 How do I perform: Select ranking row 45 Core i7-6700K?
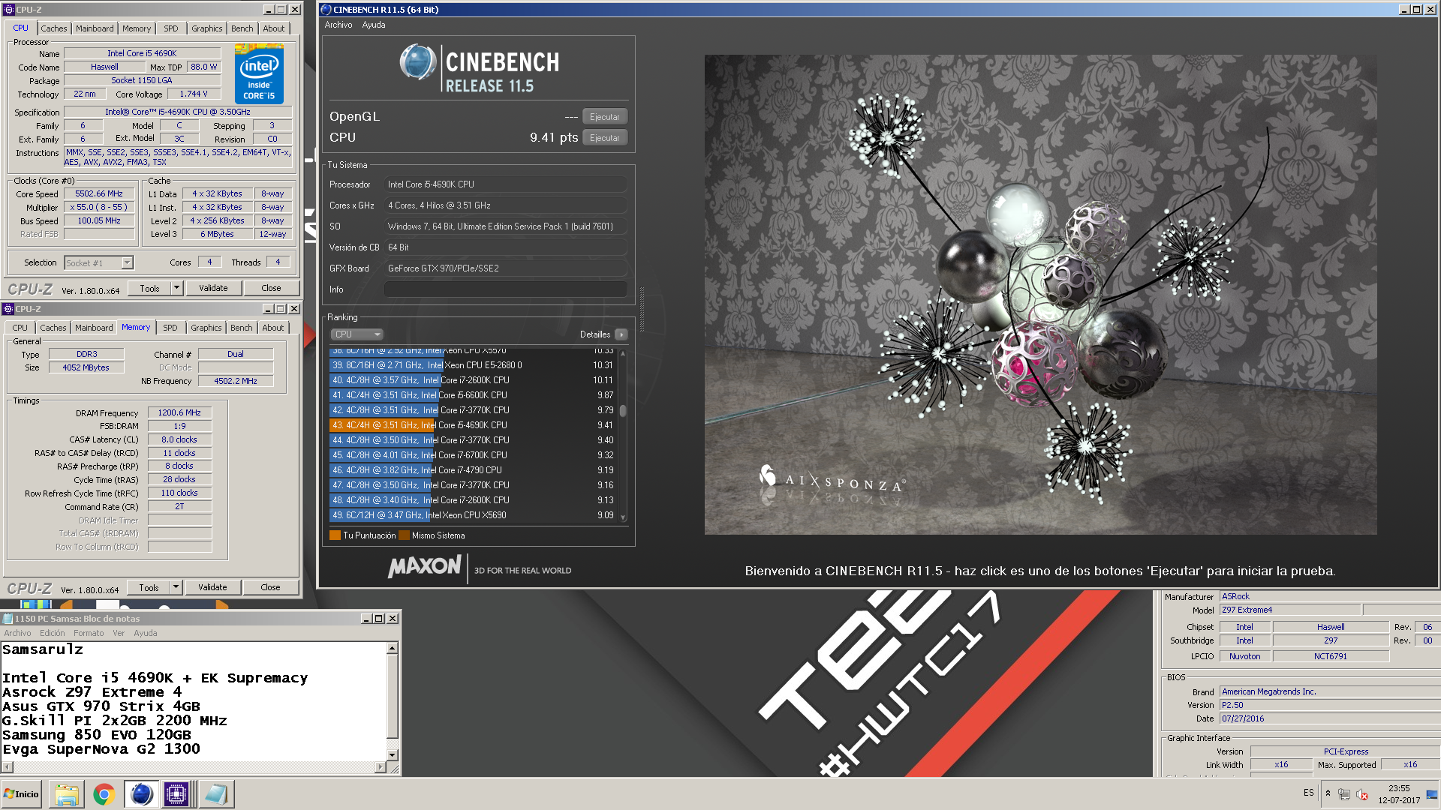pyautogui.click(x=473, y=455)
